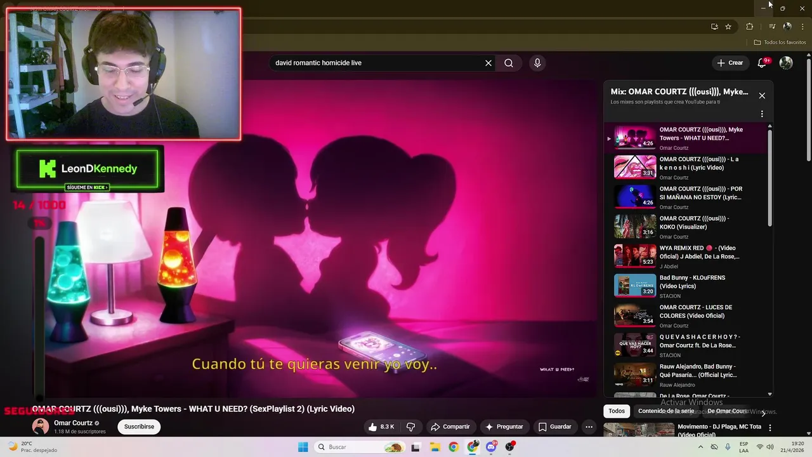Open the Mix playlist options menu
Screen dimensions: 812x457
(x=762, y=114)
